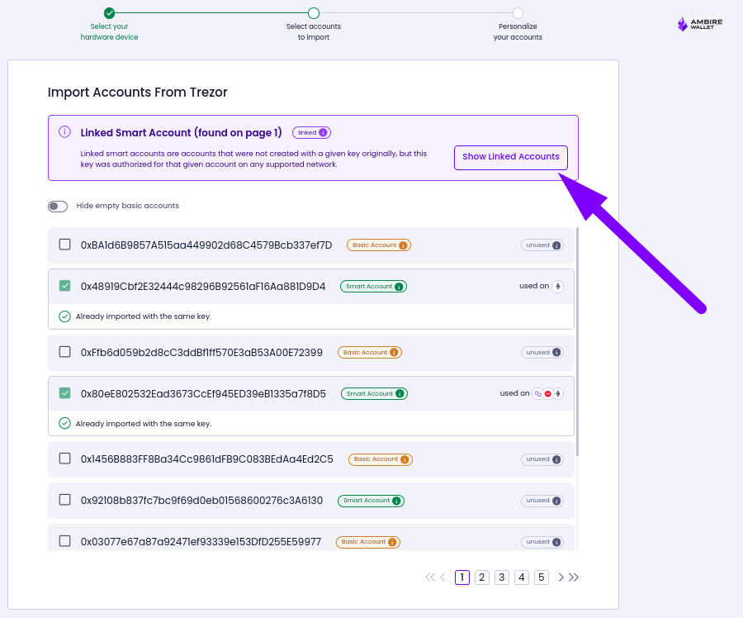Click info icon beside Linked Smart Account heading
The height and width of the screenshot is (618, 743).
64,132
